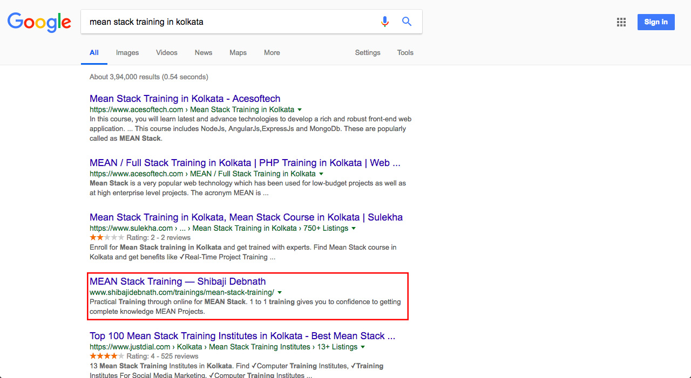Click the blue search magnifier icon
The image size is (691, 378).
[407, 22]
